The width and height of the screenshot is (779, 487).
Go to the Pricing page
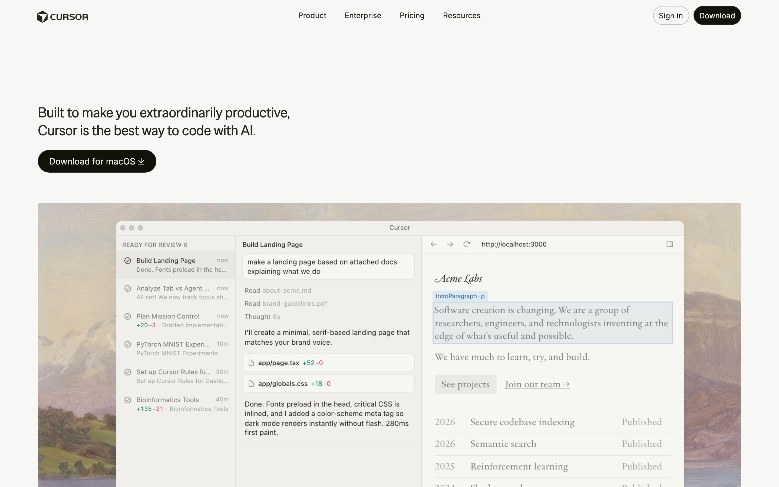412,15
